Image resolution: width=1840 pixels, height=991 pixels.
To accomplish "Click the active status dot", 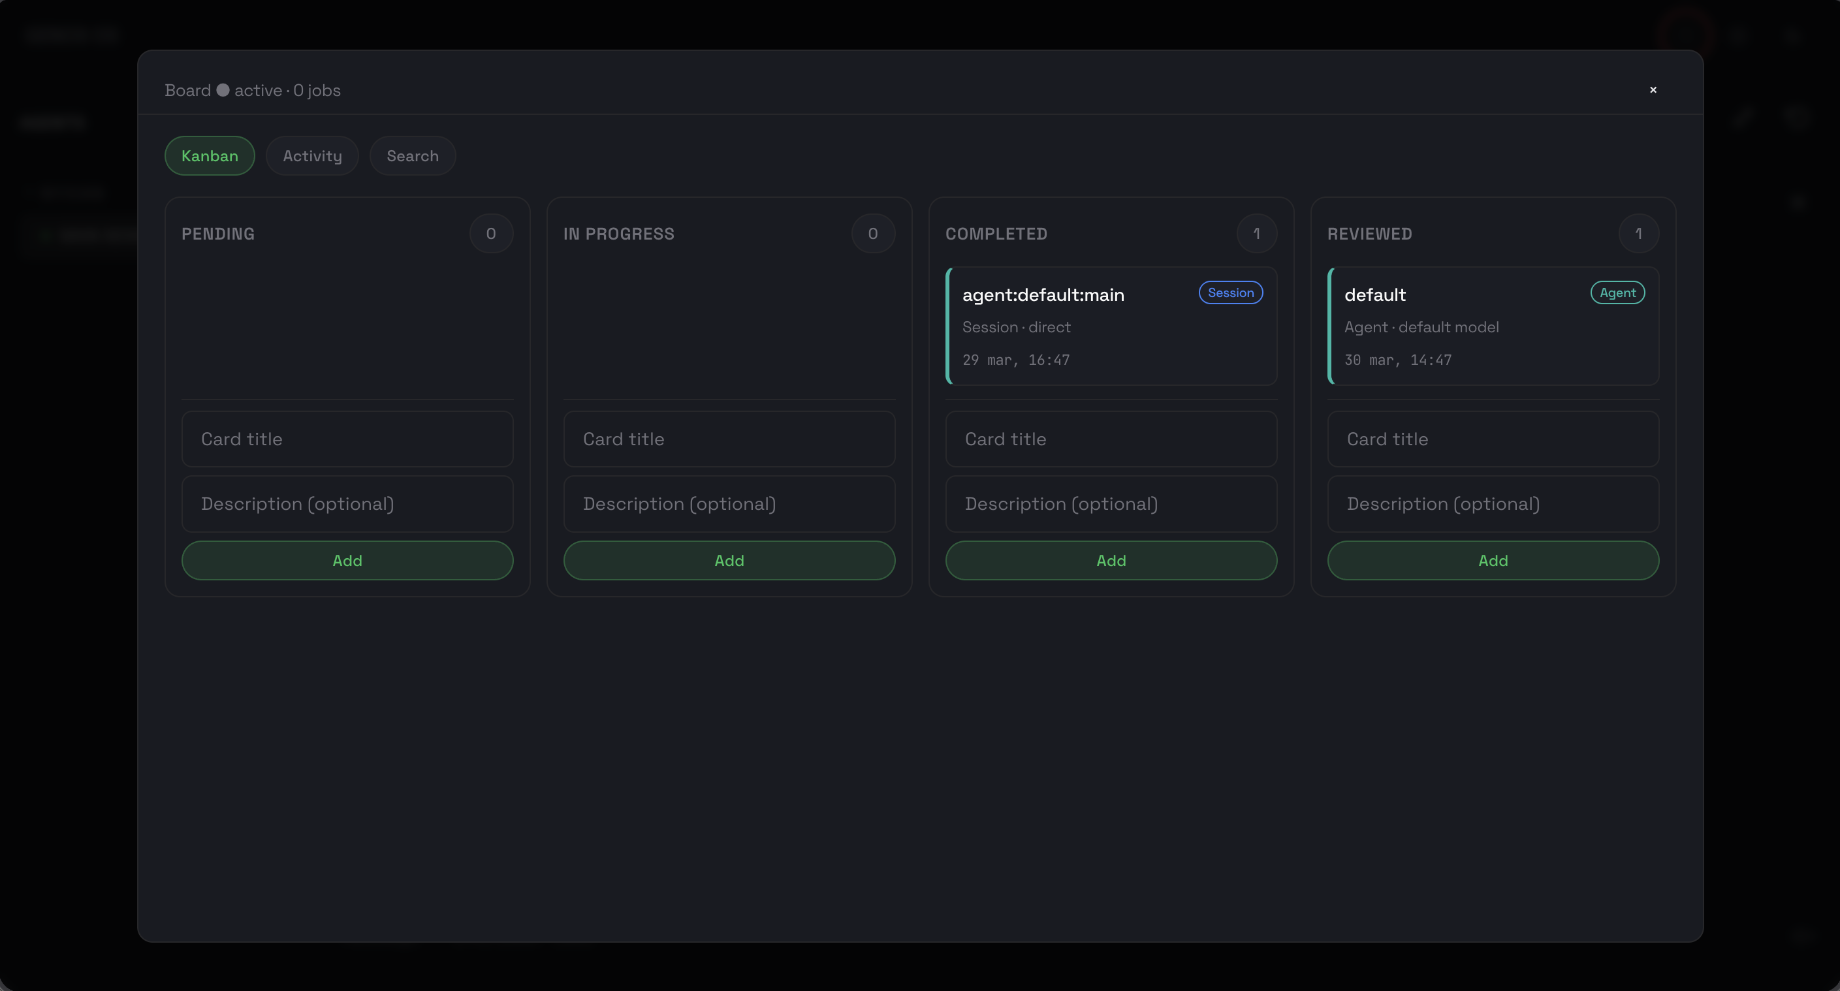I will pos(223,90).
